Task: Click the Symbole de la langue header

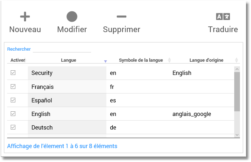Action: pyautogui.click(x=141, y=60)
